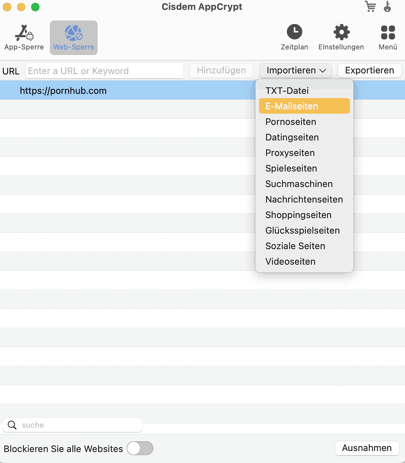Select Datingseiten from import list
405x463 pixels.
click(x=304, y=137)
